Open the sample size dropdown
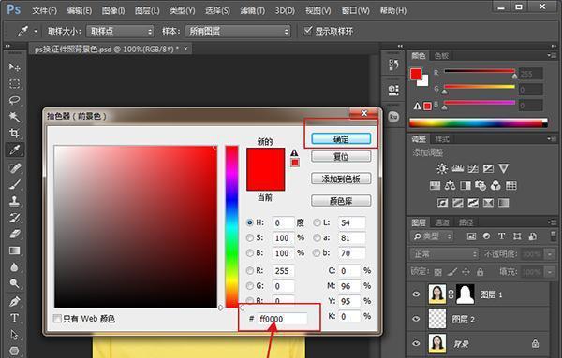Image resolution: width=562 pixels, height=358 pixels. pos(120,32)
